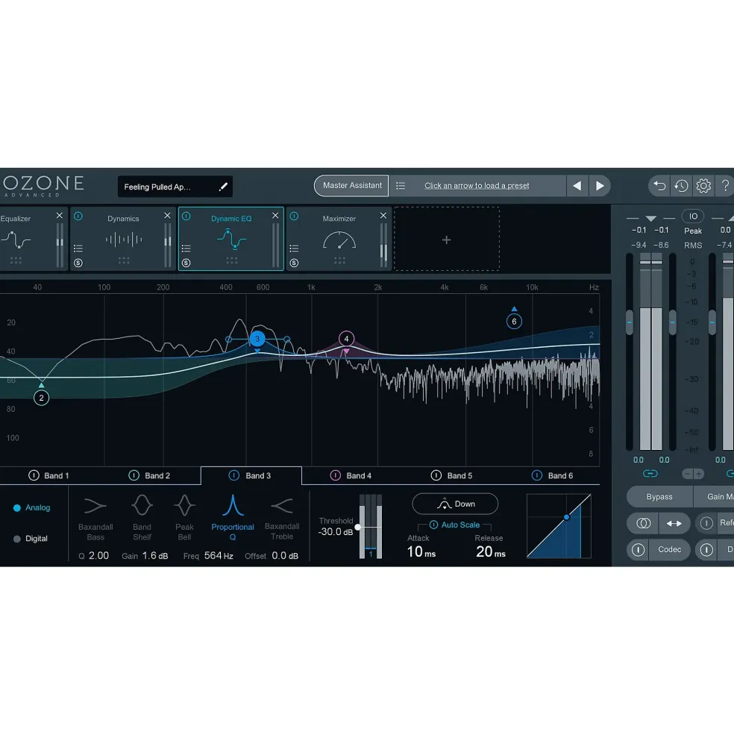The image size is (734, 735).
Task: Click the Freq value 564 Hz
Action: point(219,555)
